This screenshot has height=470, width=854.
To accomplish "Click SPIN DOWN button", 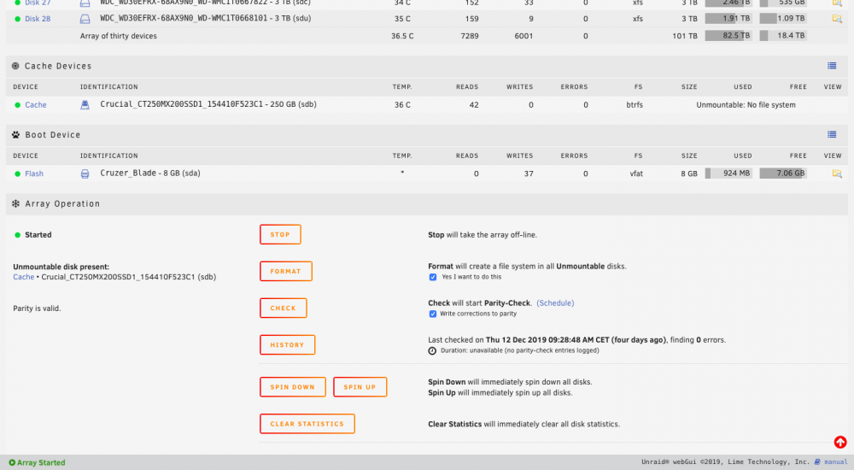I will (x=293, y=387).
